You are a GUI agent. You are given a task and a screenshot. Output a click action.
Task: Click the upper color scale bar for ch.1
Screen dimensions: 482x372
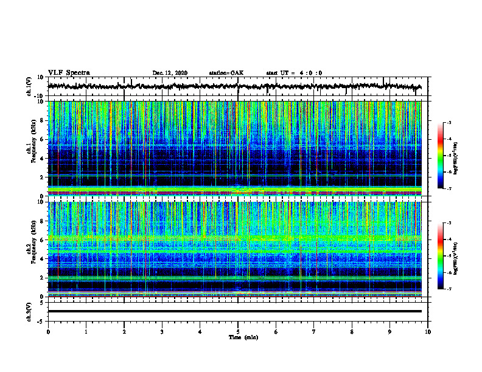pos(441,156)
